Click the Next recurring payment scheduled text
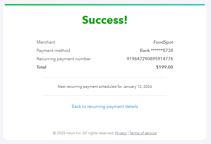The image size is (211, 144). coord(90,86)
